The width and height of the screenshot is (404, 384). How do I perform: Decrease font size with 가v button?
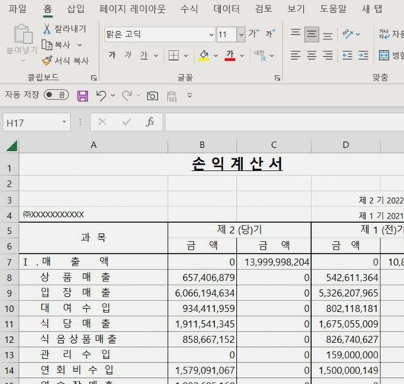pos(270,33)
